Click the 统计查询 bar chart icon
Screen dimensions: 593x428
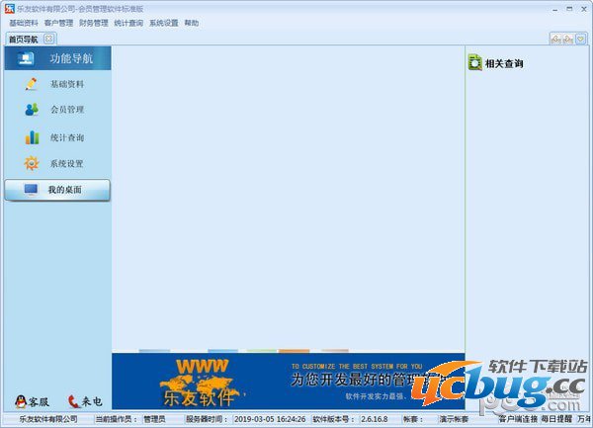pyautogui.click(x=32, y=137)
